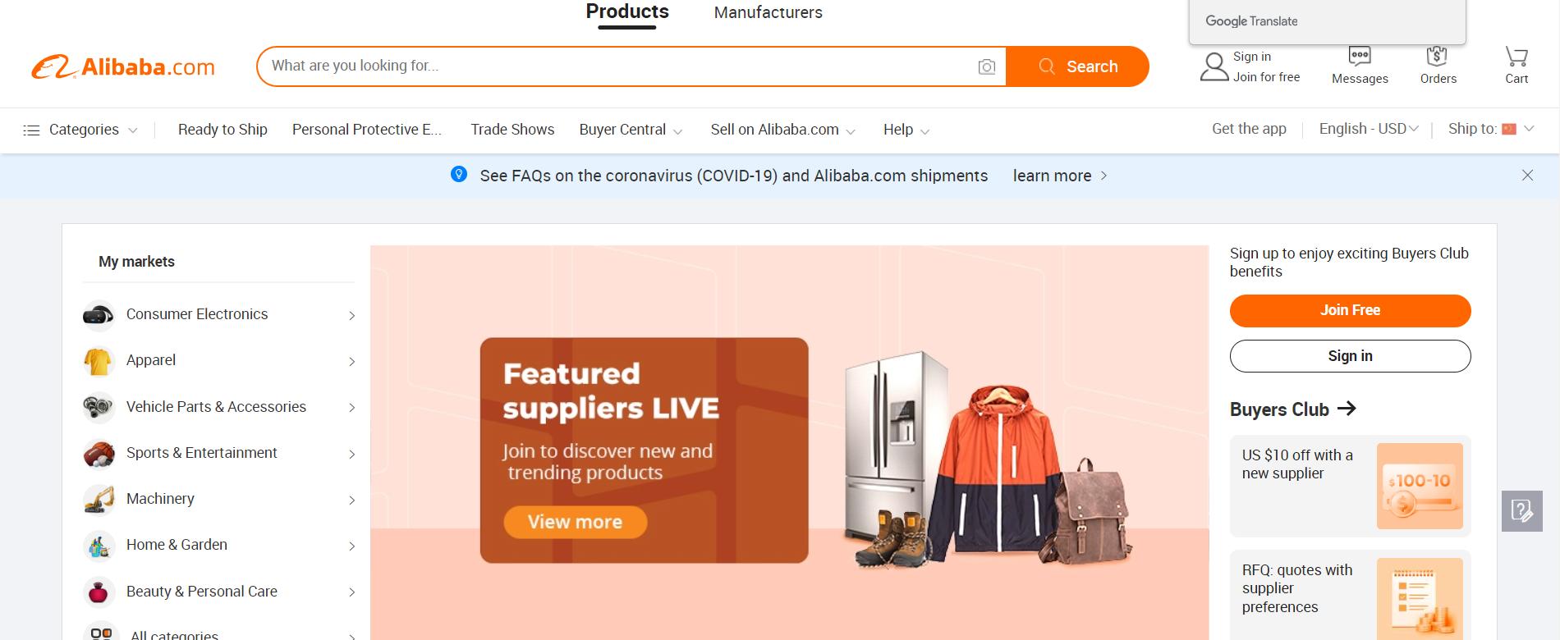Click the orange Join Free button

coord(1350,310)
